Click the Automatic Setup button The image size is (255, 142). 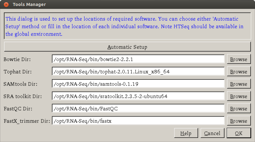[x=127, y=47]
